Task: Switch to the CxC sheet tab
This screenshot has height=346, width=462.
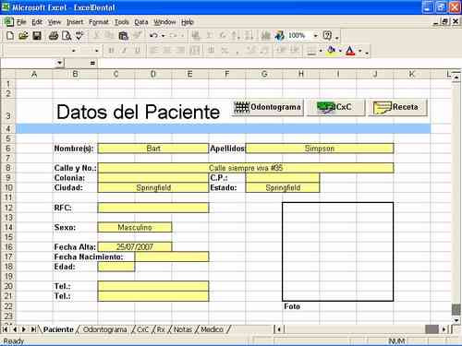Action: [x=142, y=329]
